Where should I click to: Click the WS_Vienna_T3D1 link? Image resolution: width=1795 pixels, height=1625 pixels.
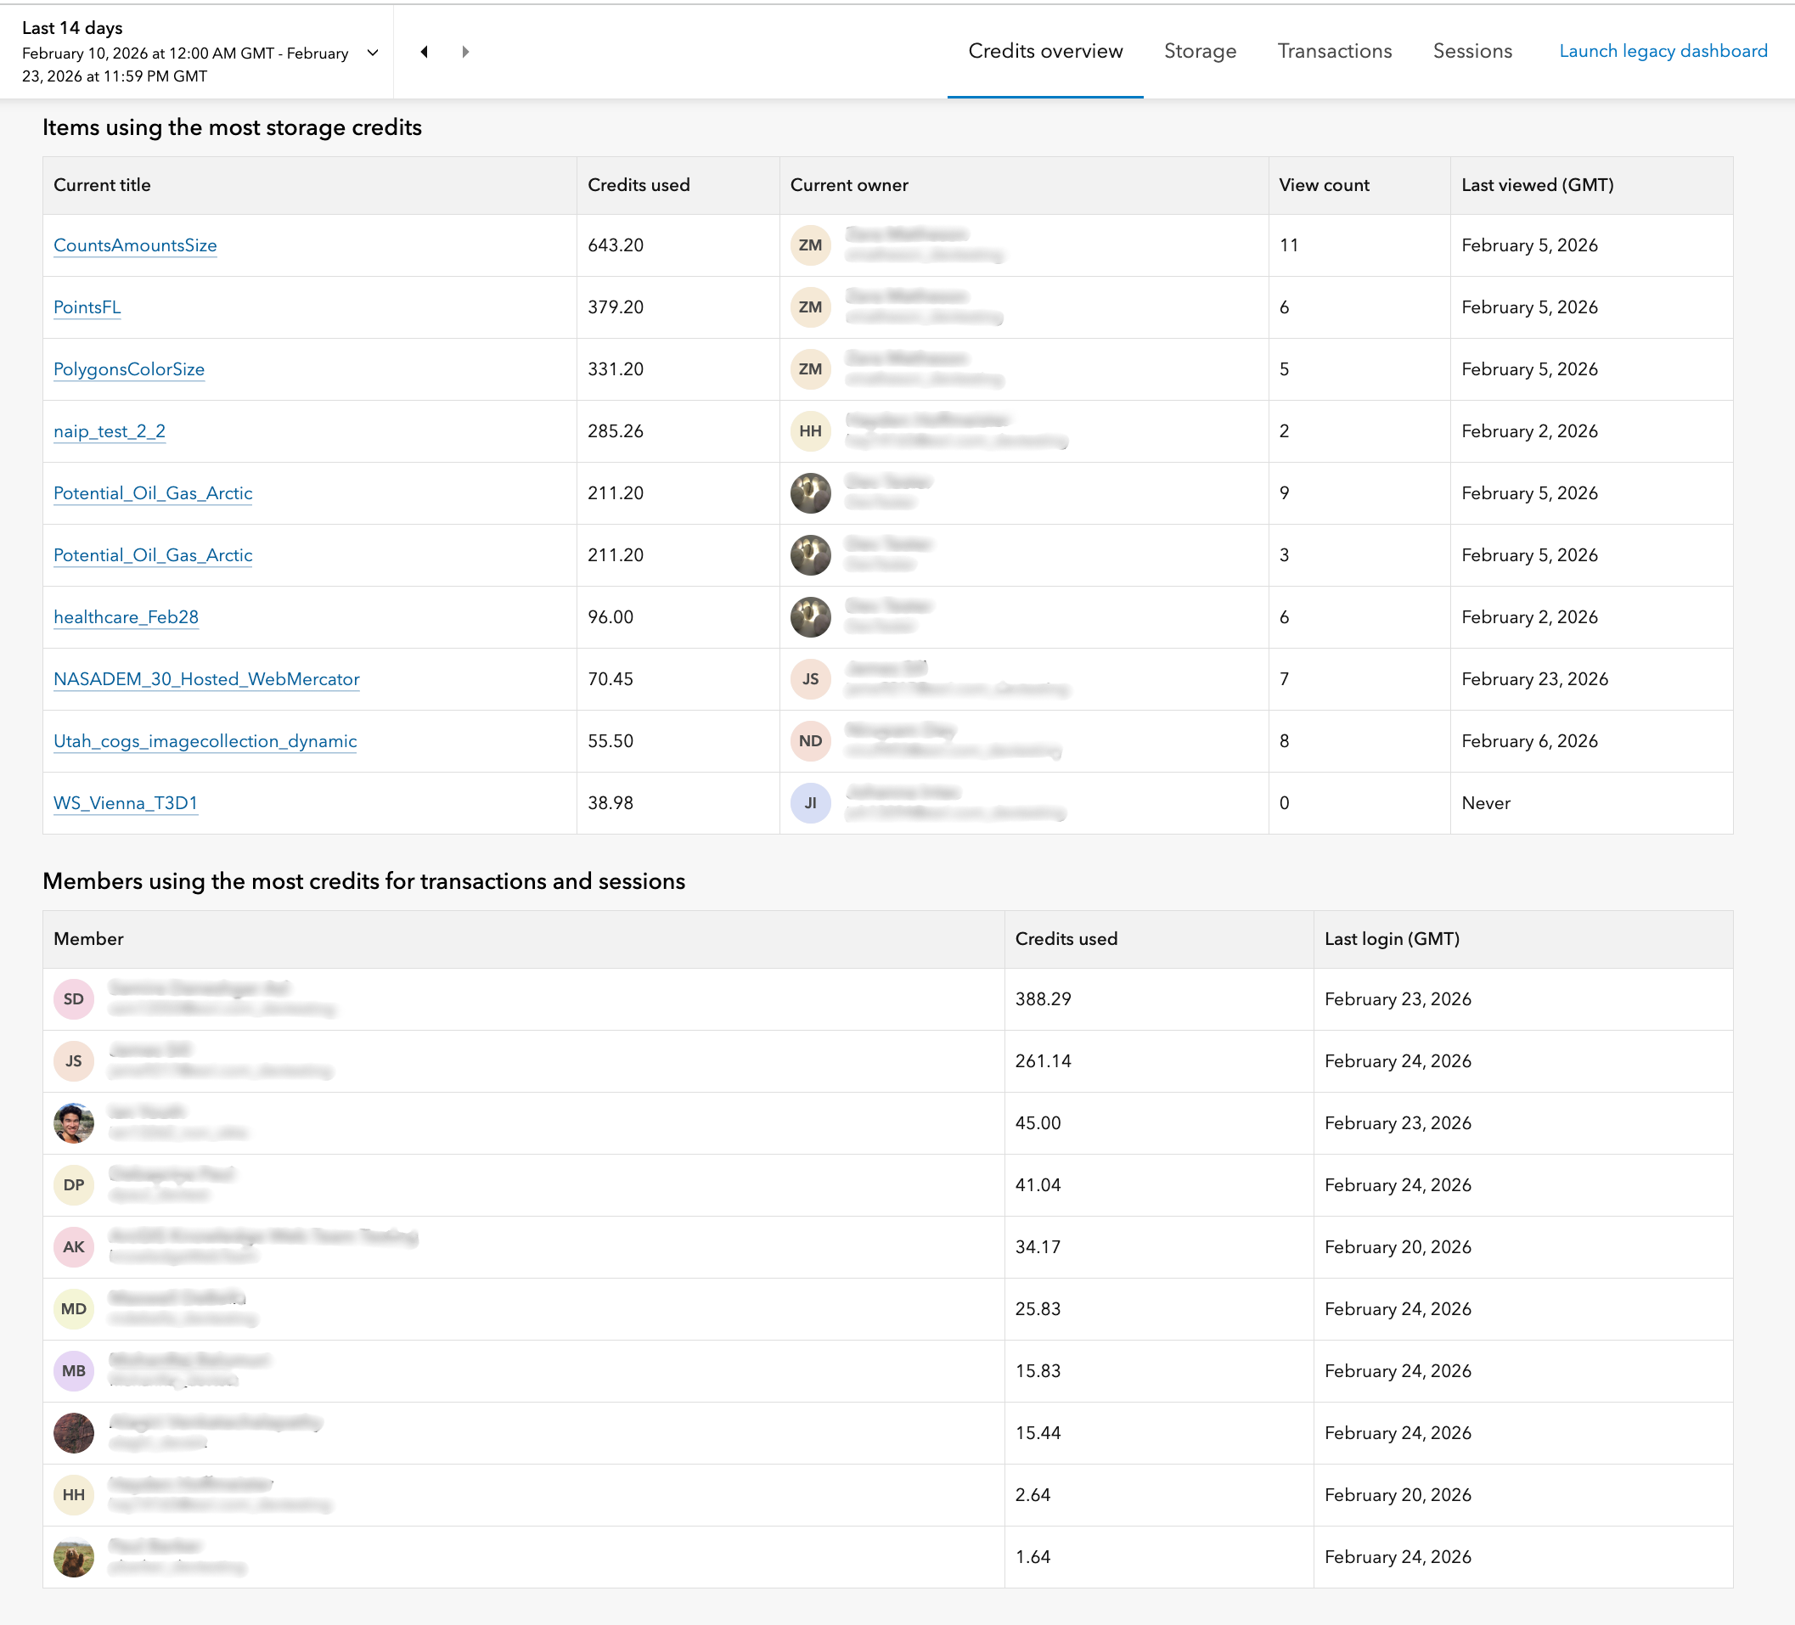[126, 802]
